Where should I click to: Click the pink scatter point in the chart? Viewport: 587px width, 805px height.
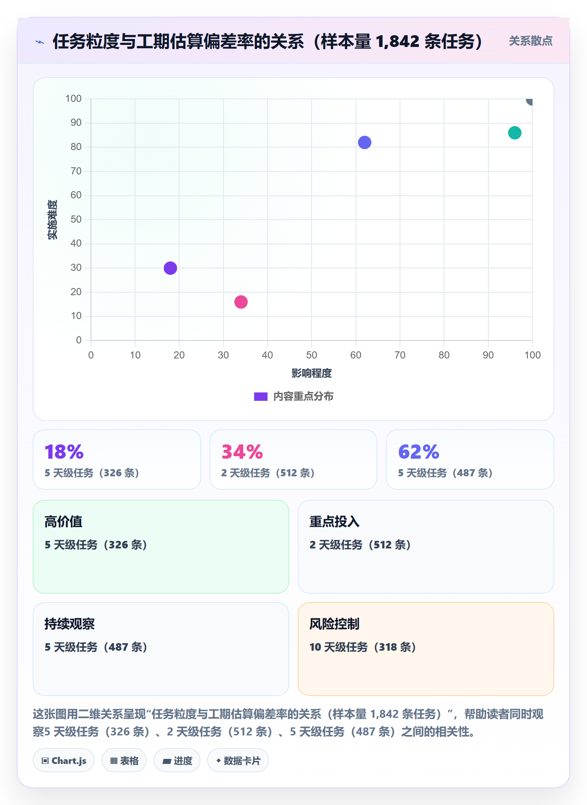click(x=241, y=302)
